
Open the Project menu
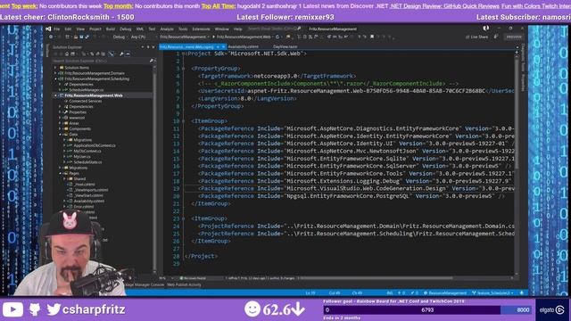click(x=95, y=29)
